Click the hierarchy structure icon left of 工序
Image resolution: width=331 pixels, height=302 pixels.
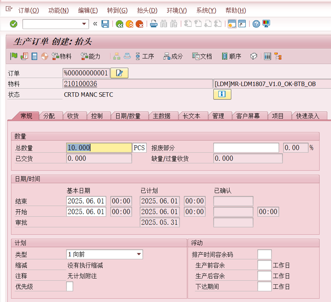[117, 56]
